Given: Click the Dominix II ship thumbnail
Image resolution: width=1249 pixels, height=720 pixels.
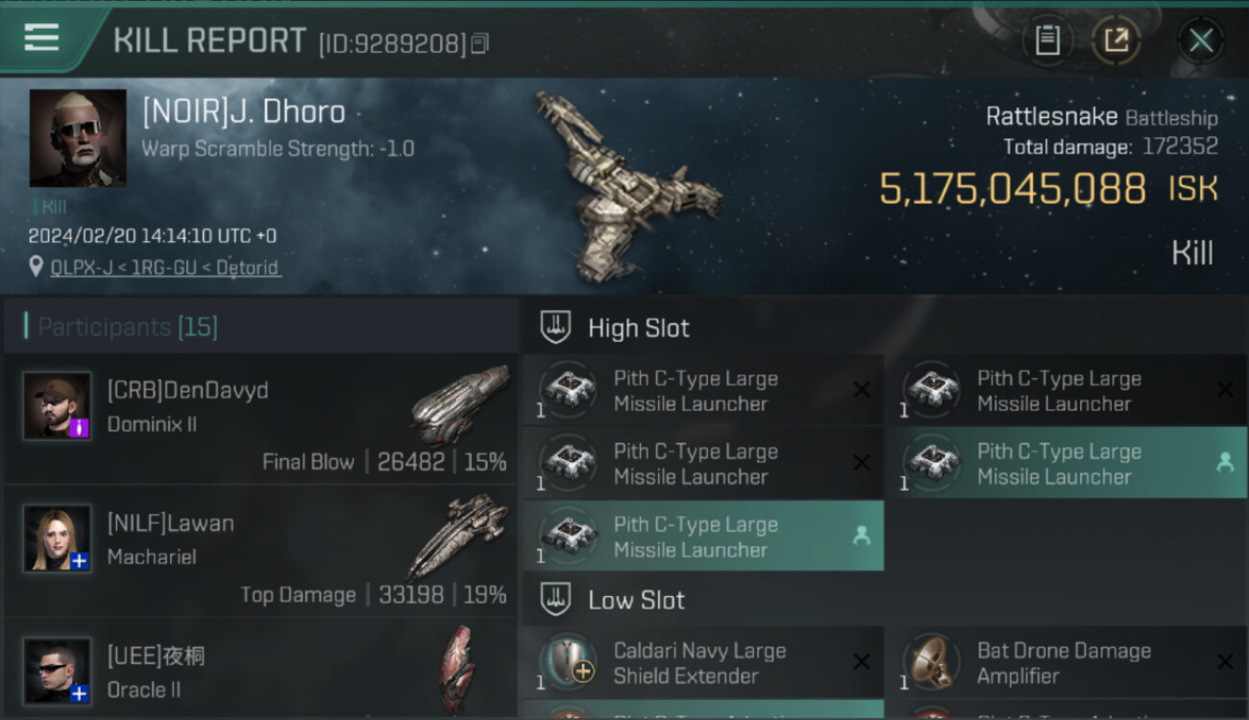Looking at the screenshot, I should click(x=461, y=402).
